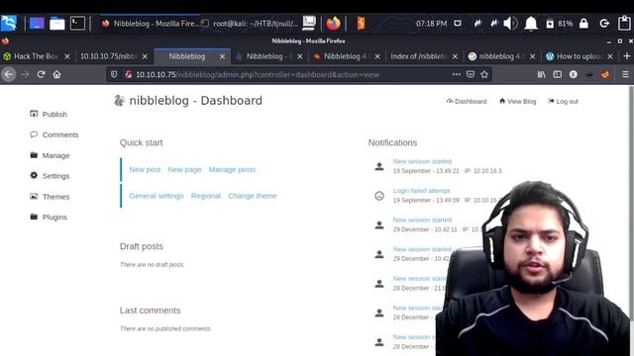
Task: Open General settings quick link
Action: tap(157, 196)
